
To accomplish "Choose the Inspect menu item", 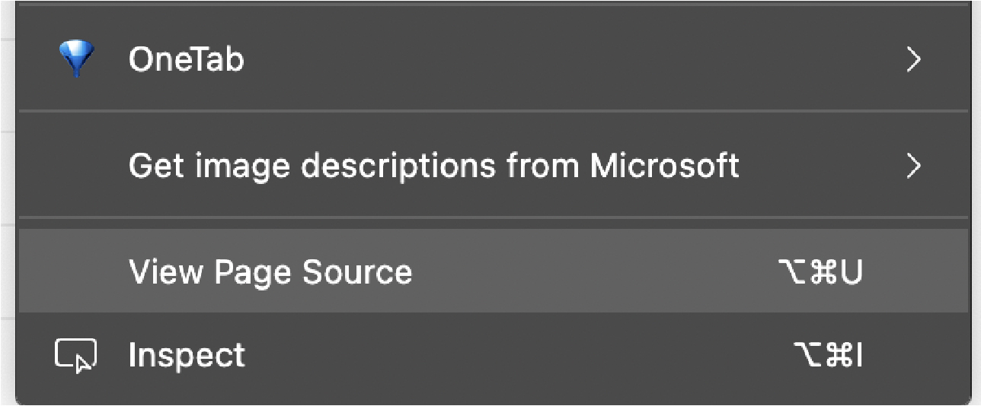I will [490, 355].
